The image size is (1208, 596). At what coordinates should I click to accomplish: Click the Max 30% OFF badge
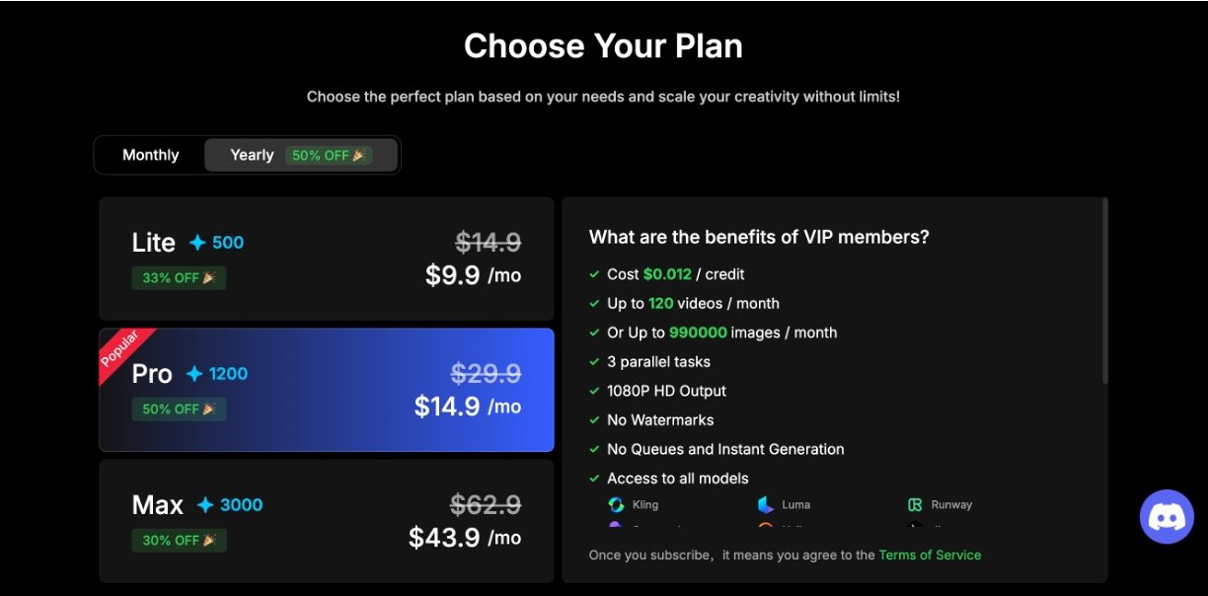(179, 541)
